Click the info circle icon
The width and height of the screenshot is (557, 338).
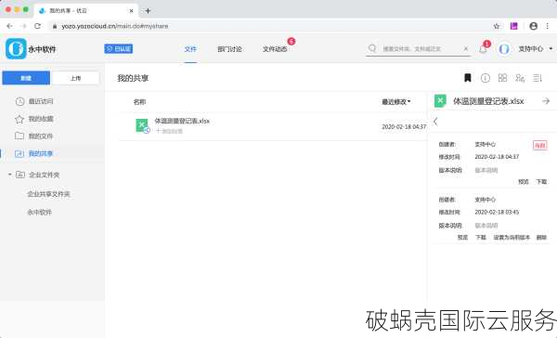point(486,78)
